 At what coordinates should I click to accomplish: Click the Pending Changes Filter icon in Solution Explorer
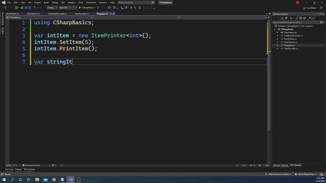(291, 18)
